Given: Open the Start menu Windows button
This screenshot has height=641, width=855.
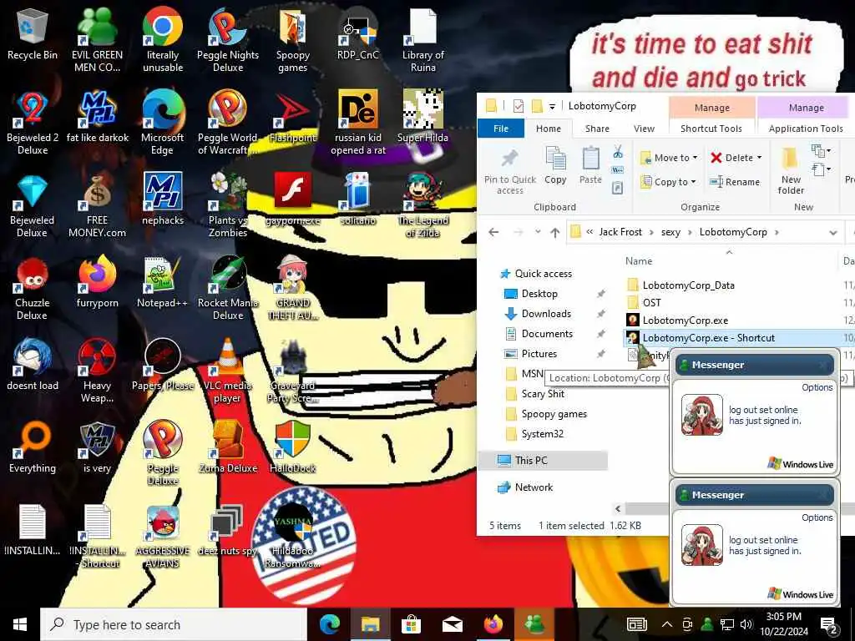Looking at the screenshot, I should click(x=20, y=624).
